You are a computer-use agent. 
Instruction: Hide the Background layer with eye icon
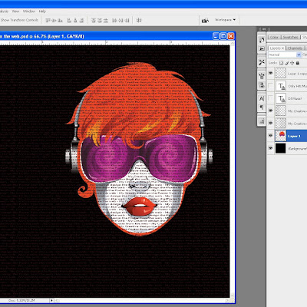tap(271, 148)
